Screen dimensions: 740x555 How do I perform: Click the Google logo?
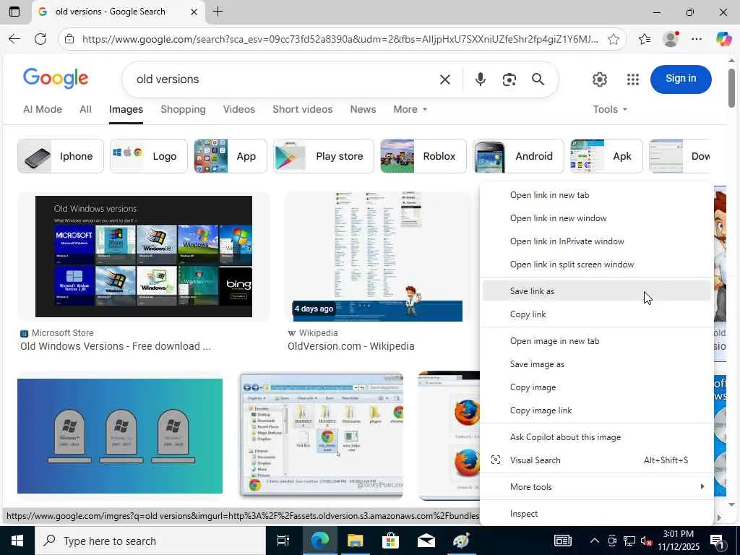(56, 78)
